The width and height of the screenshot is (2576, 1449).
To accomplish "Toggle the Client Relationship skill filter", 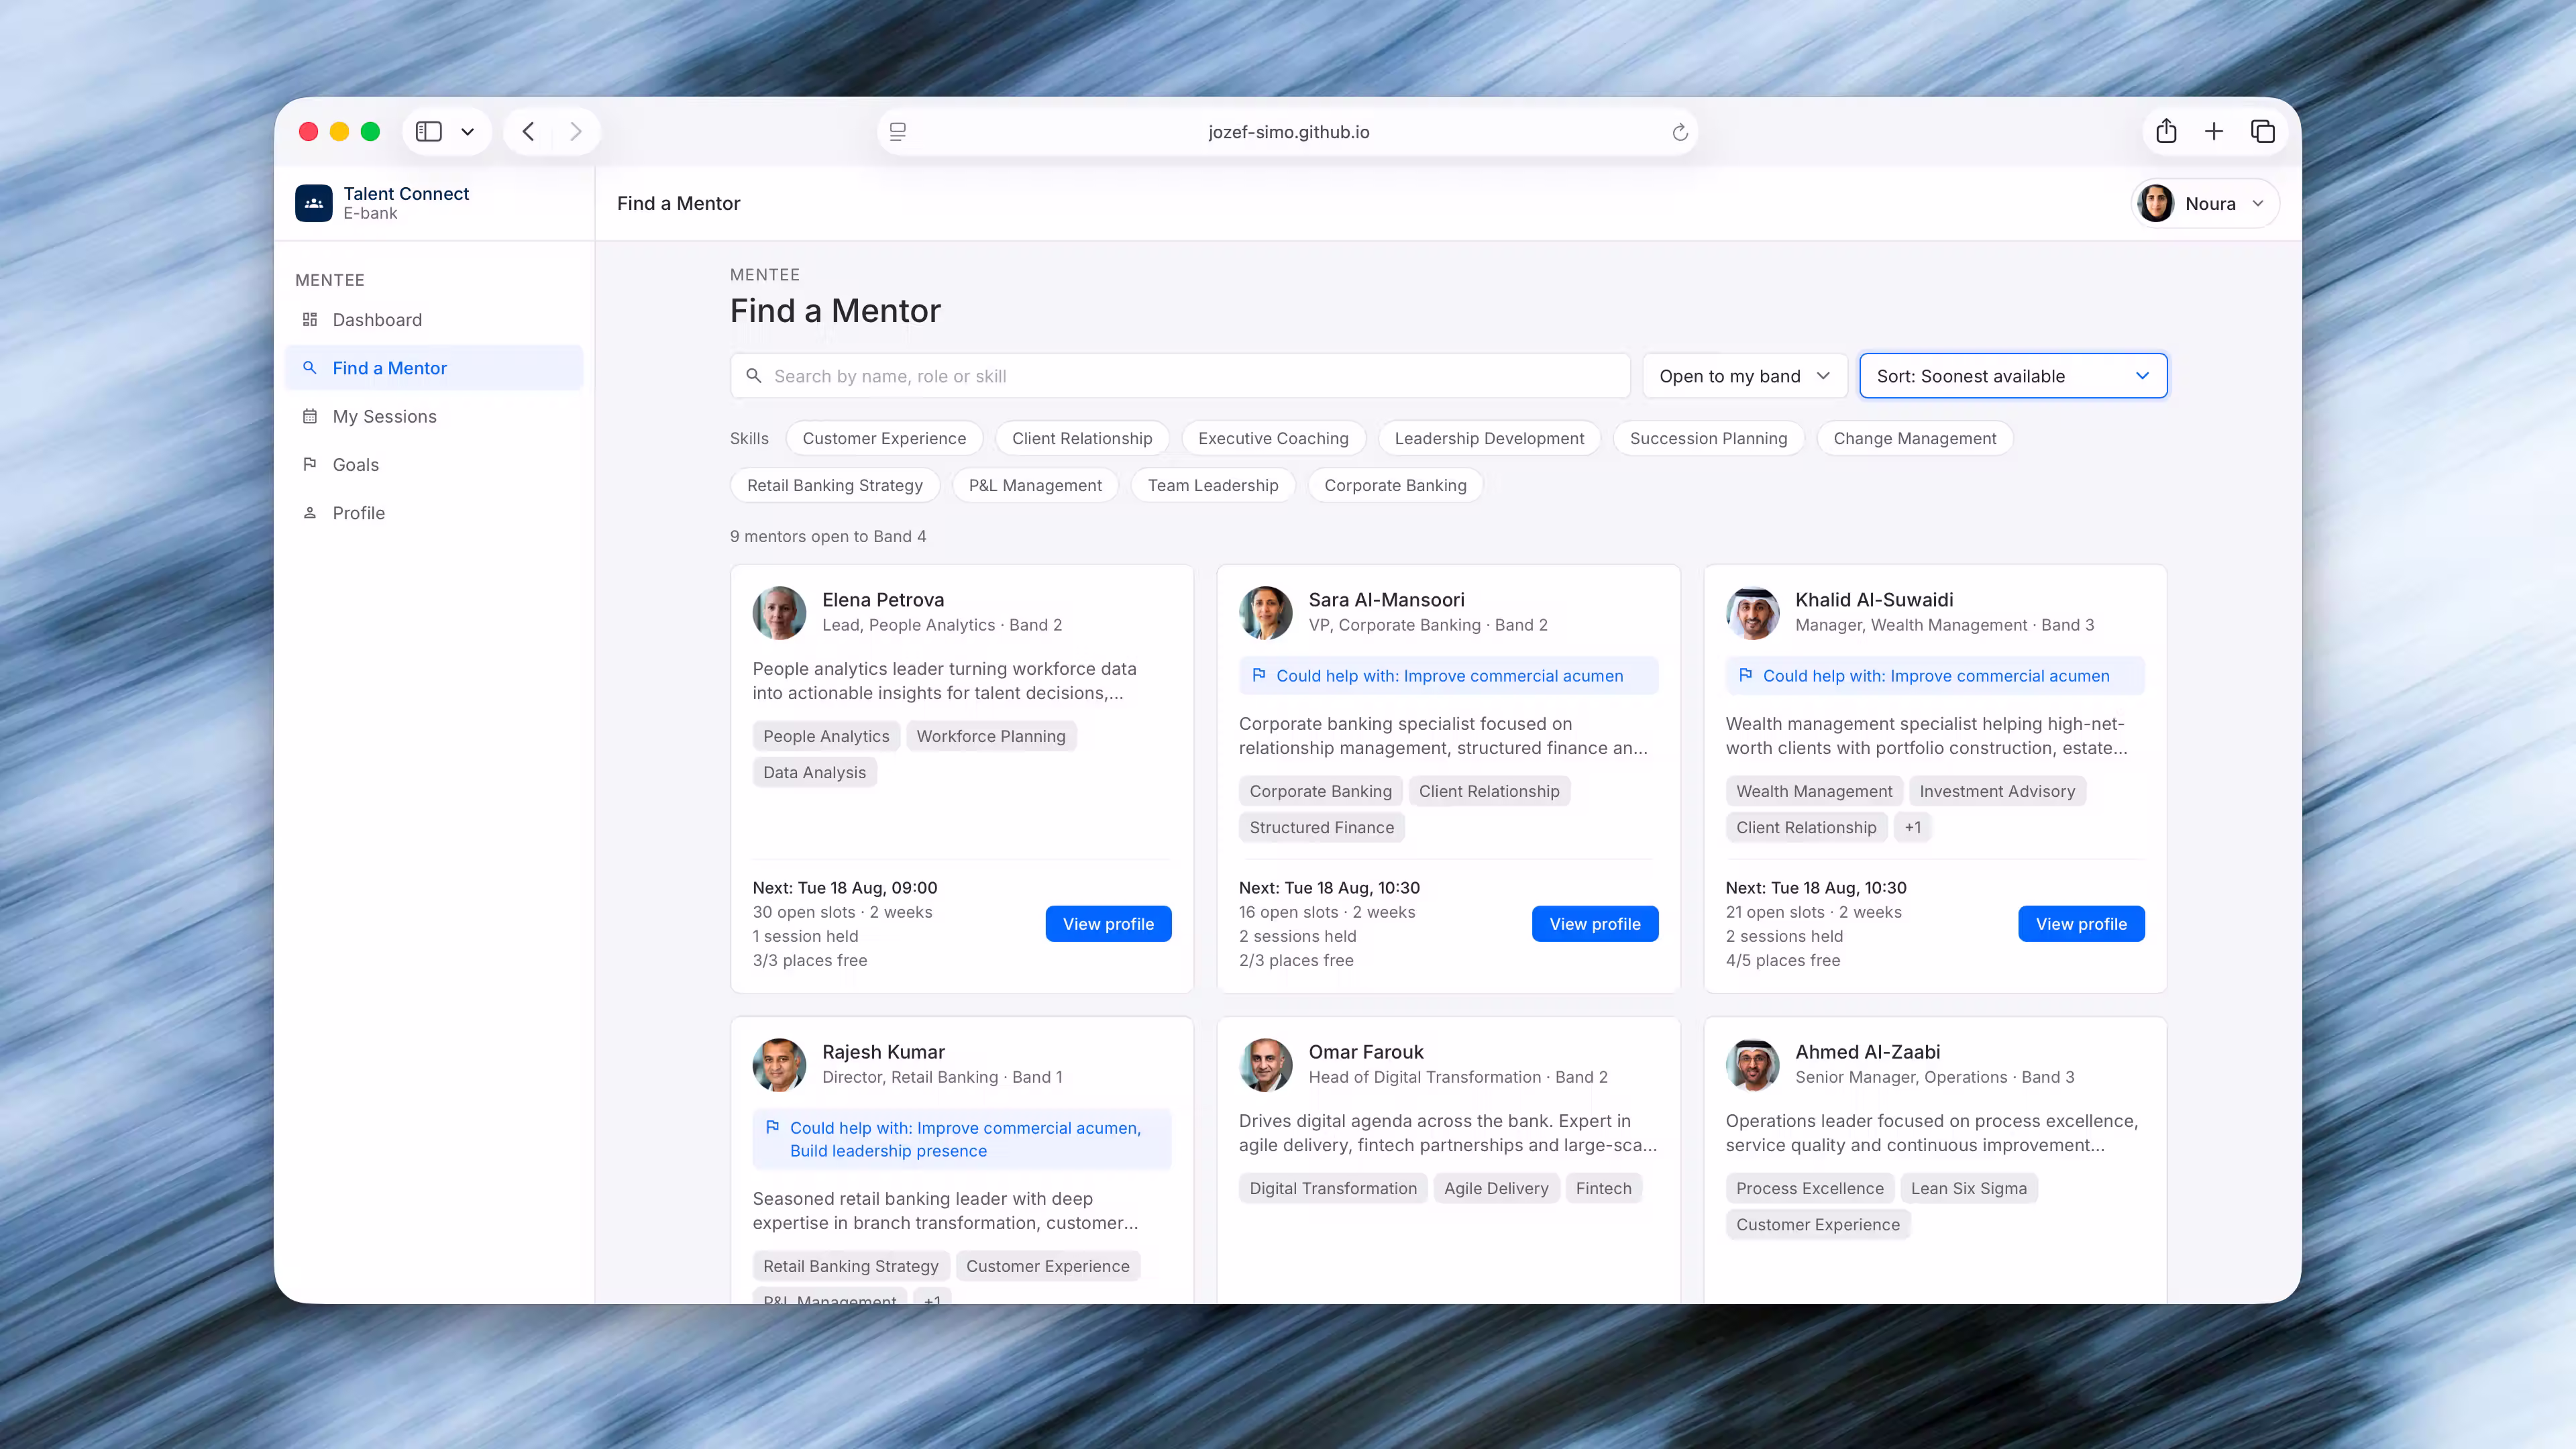I will click(1082, 438).
